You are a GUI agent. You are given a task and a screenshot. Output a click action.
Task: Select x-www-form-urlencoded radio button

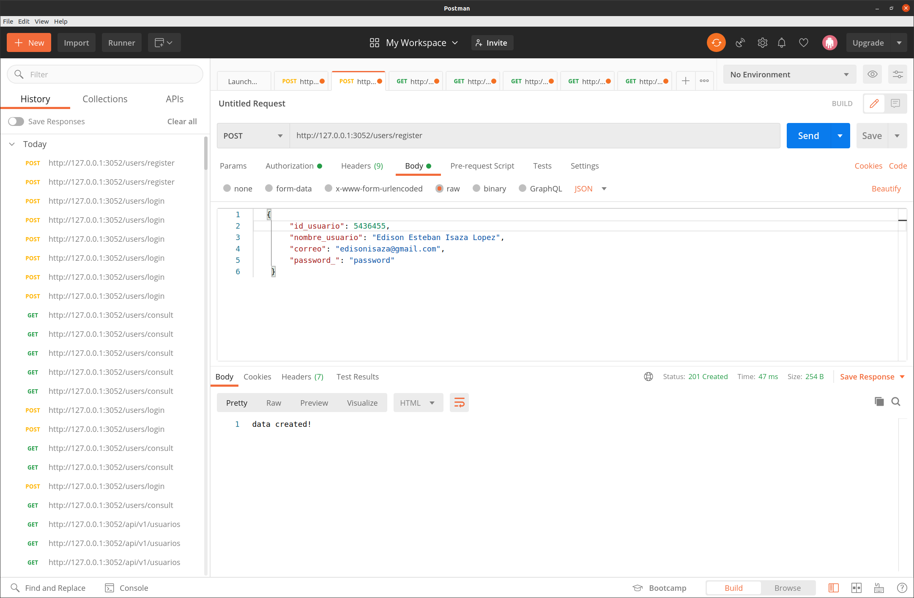pos(328,188)
